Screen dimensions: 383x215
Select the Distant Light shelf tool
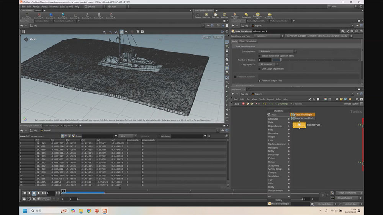246,16
